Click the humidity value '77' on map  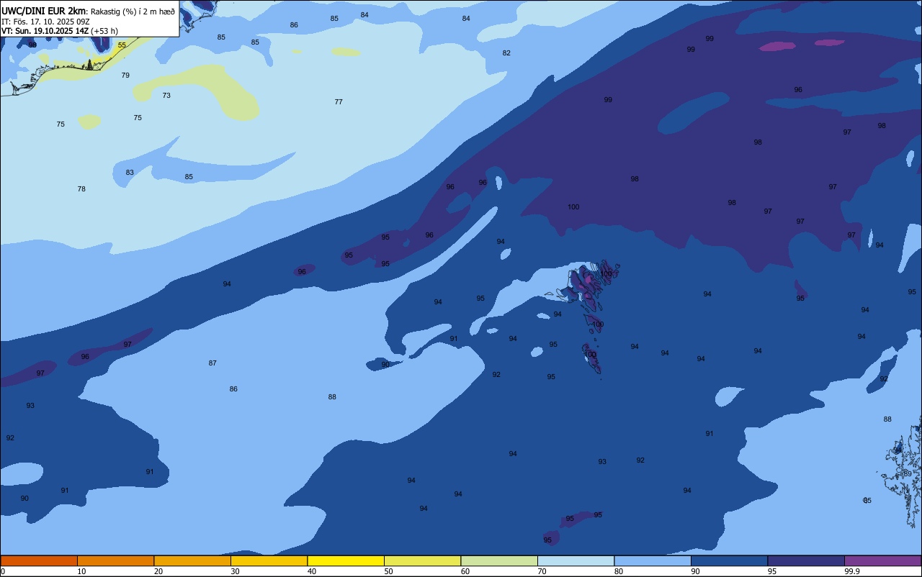(339, 101)
